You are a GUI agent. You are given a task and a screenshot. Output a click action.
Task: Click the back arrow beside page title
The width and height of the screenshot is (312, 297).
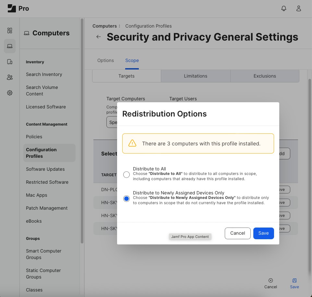[99, 37]
